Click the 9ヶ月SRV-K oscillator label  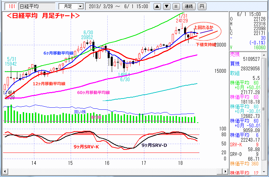(x=87, y=147)
